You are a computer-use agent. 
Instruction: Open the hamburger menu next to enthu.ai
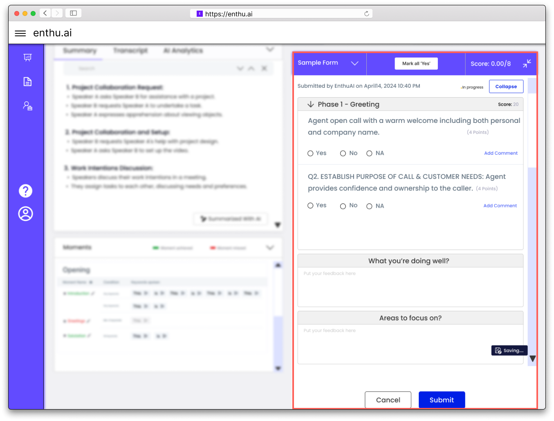20,33
